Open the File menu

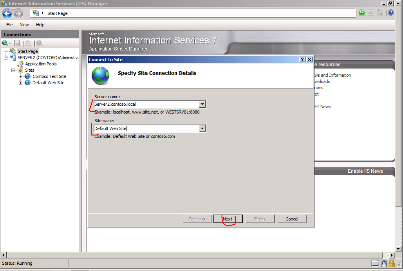(9, 25)
